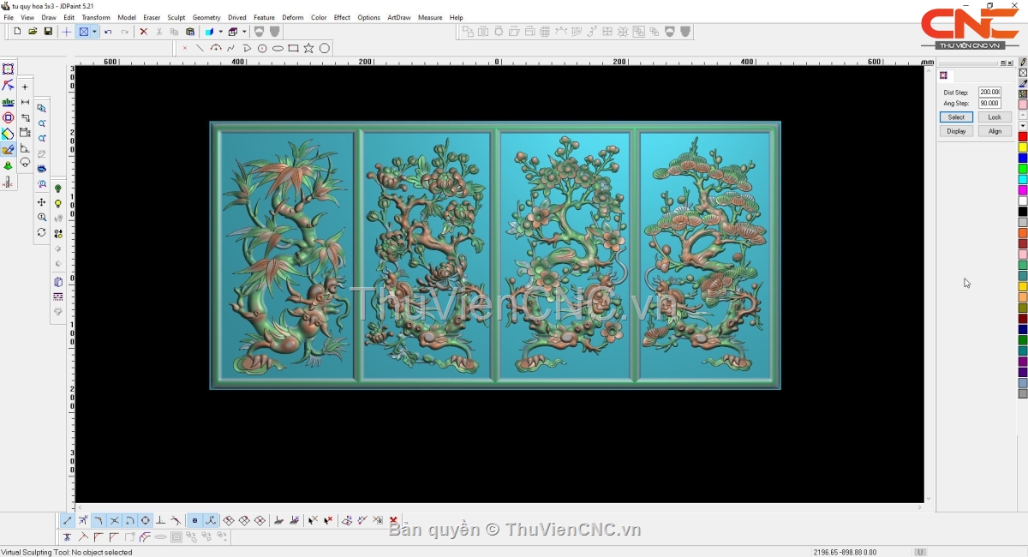Open the ArtDraw menu
Image resolution: width=1028 pixels, height=557 pixels.
(398, 17)
